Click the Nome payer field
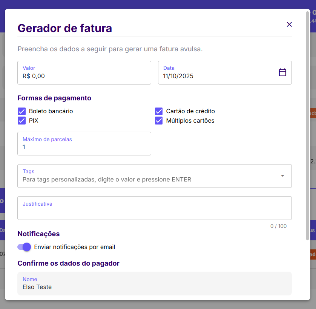This screenshot has width=316, height=309. point(154,287)
